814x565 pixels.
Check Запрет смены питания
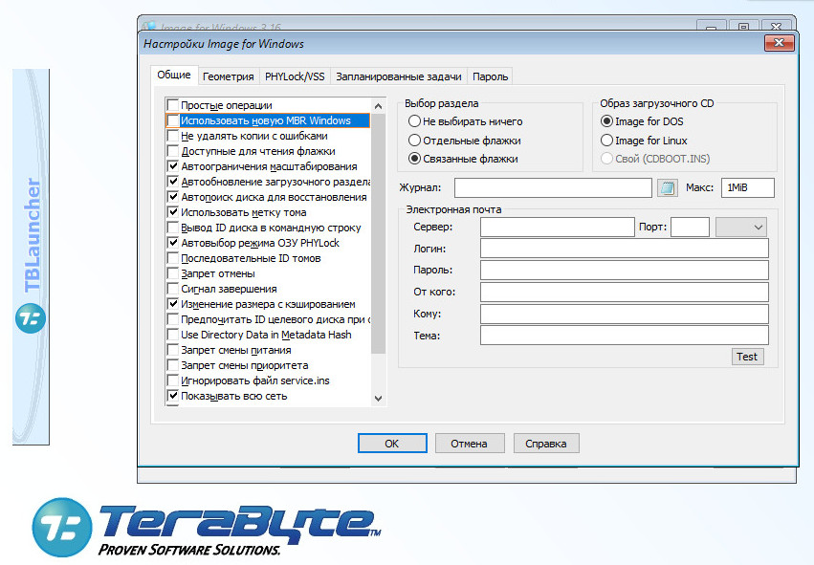(x=173, y=350)
